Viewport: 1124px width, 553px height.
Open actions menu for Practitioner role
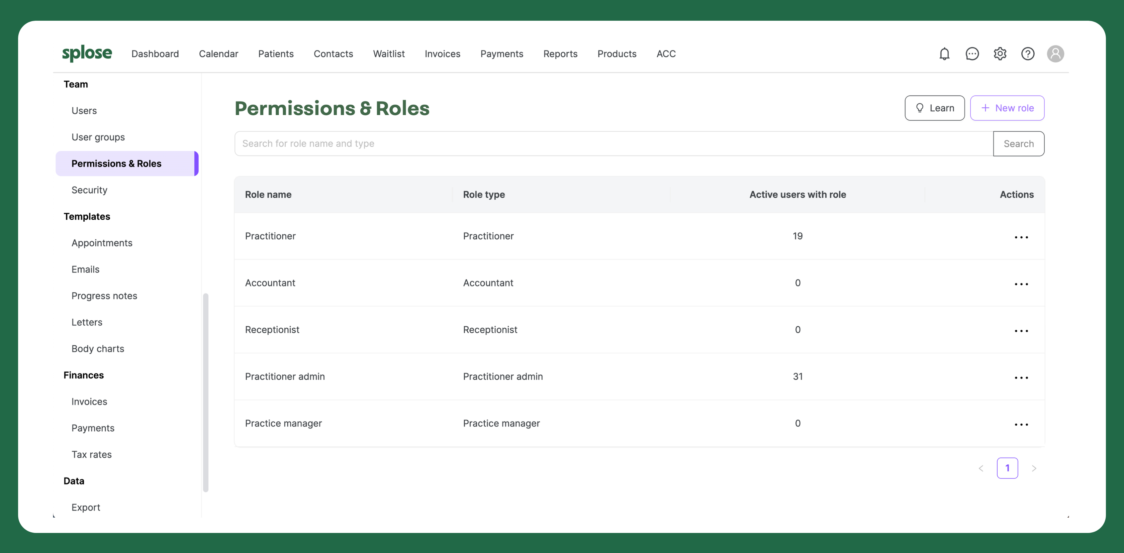coord(1021,237)
